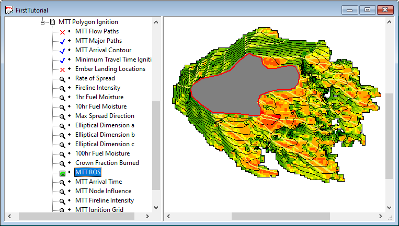Click the MTT Polygon Ignition document icon
This screenshot has height=226, width=399.
tap(52, 22)
